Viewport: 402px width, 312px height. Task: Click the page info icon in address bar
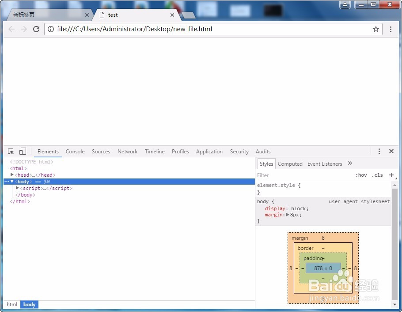(x=51, y=29)
